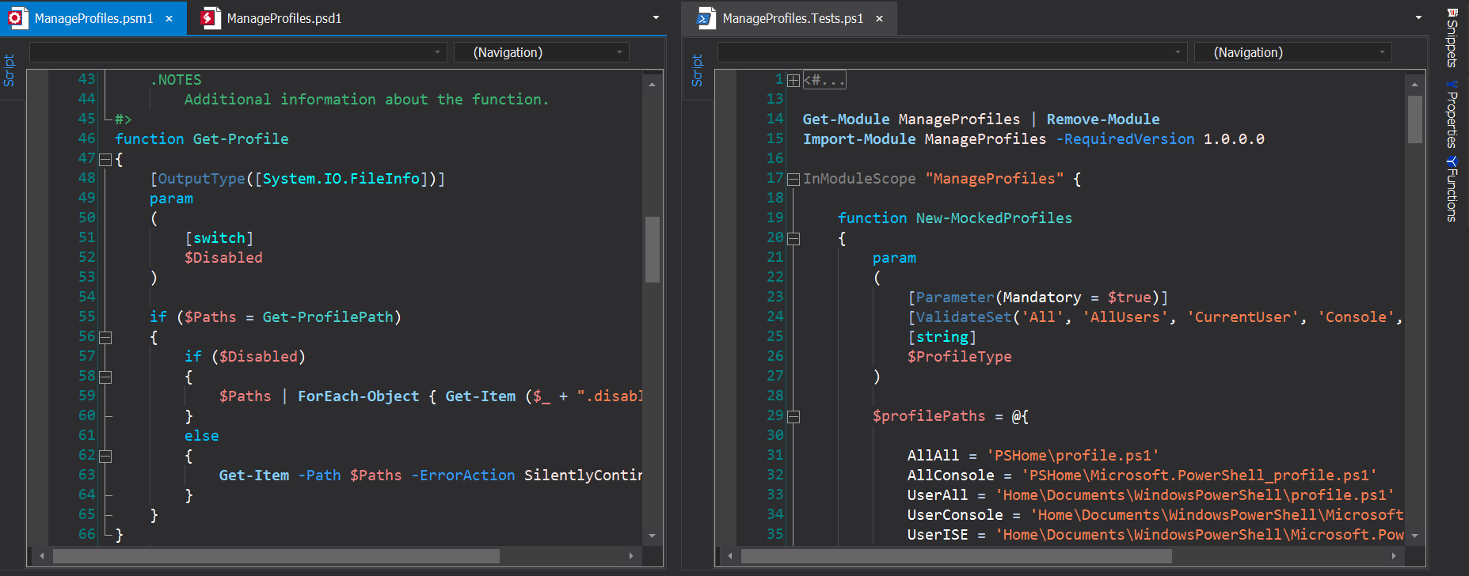The width and height of the screenshot is (1469, 576).
Task: Click 'function Get-Profile' on line 46
Action: pyautogui.click(x=201, y=139)
